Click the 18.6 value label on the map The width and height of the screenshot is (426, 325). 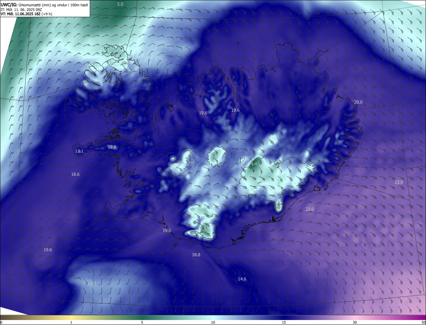click(x=75, y=174)
